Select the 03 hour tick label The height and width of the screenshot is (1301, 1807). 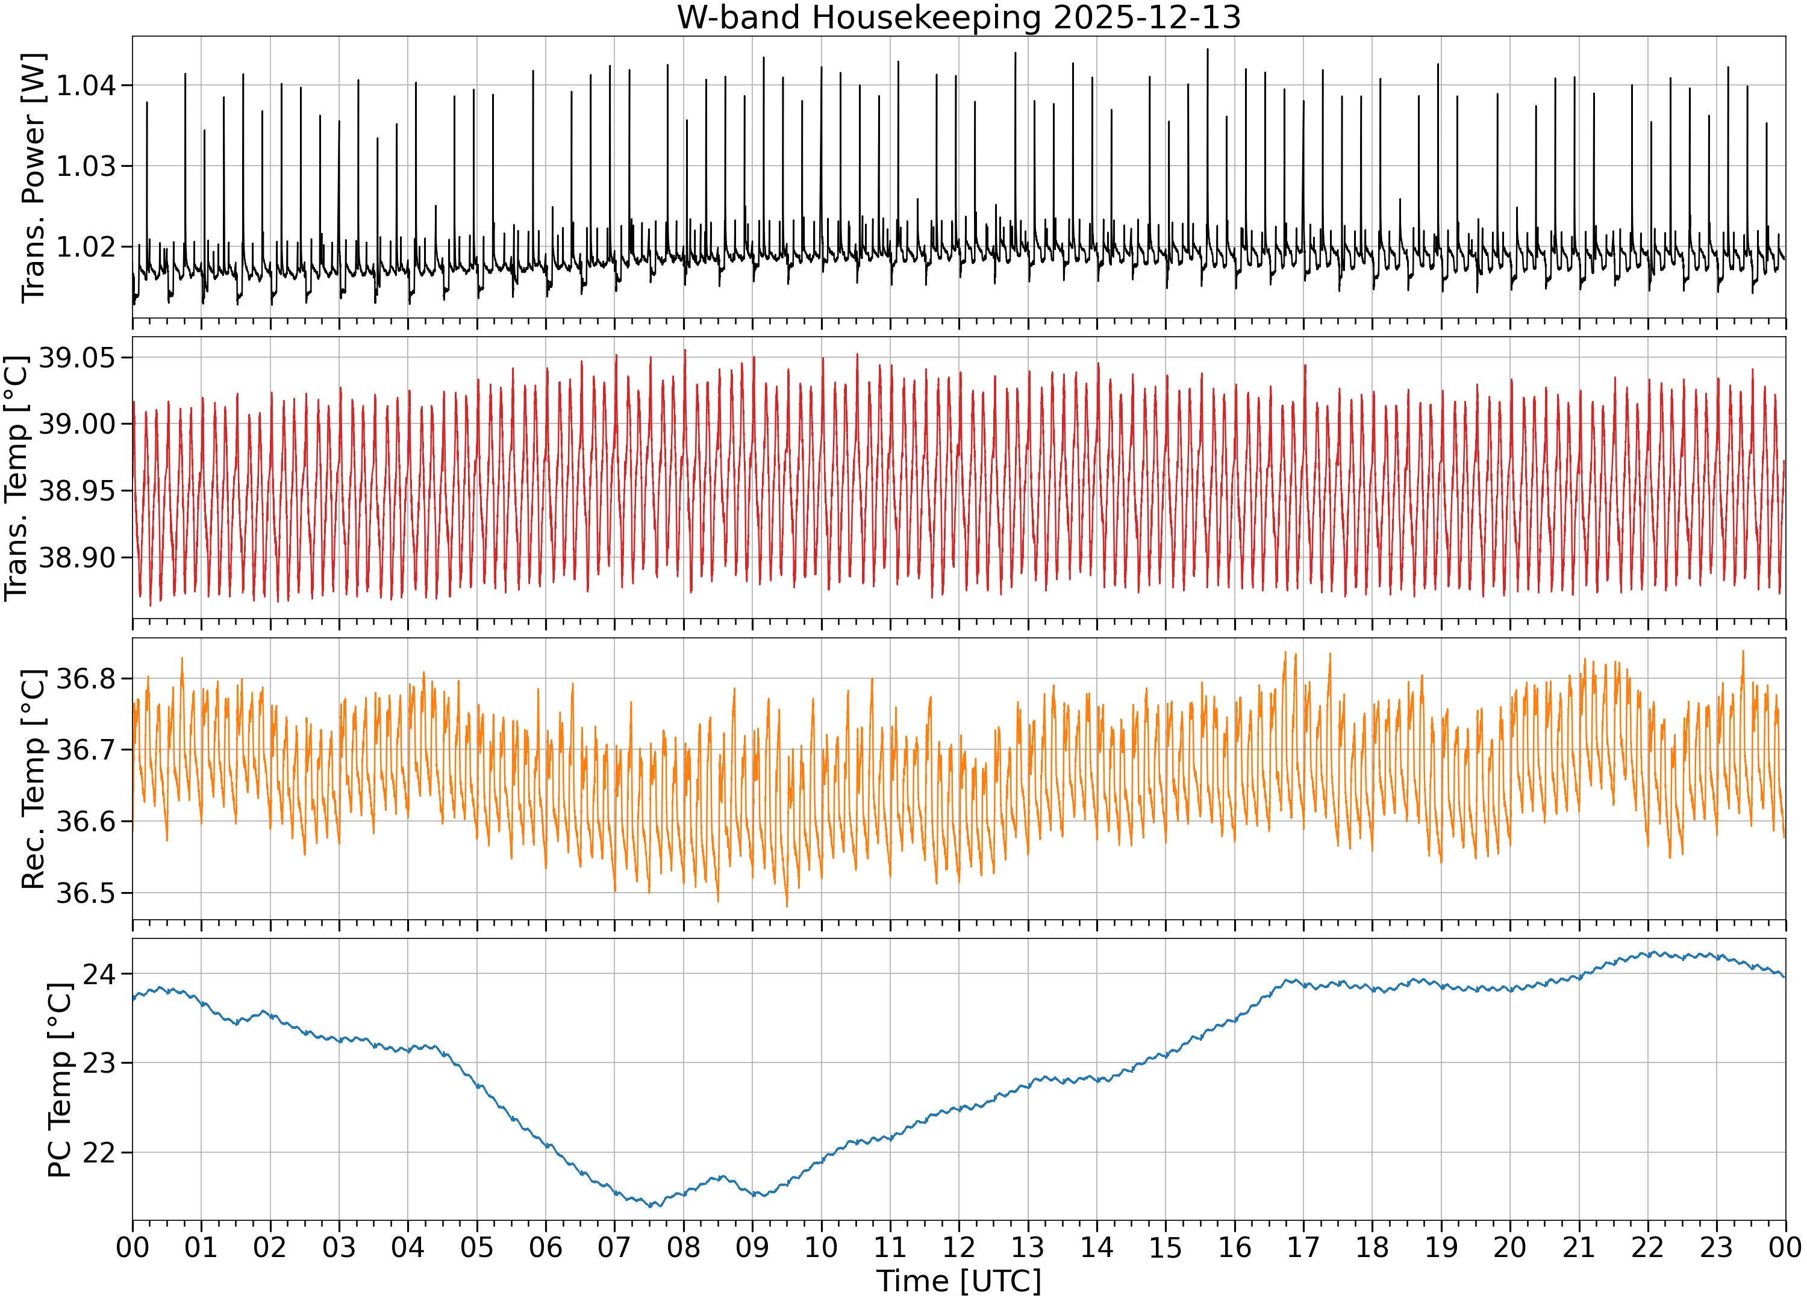pos(339,1247)
